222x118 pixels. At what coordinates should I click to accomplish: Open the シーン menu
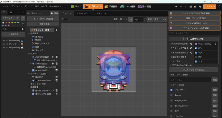(x=5, y=6)
